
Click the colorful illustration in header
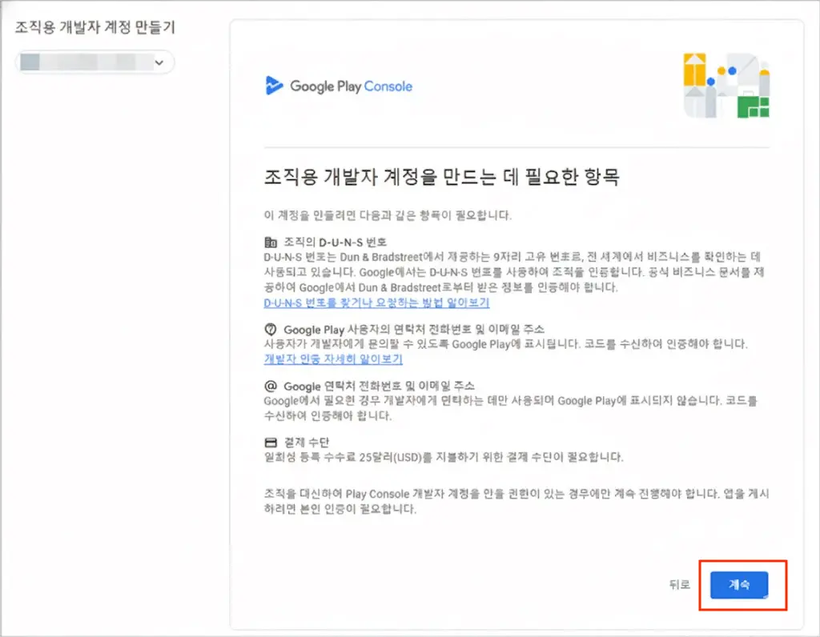click(726, 85)
